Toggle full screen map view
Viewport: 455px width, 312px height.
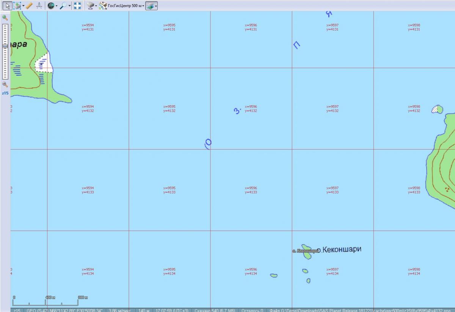coord(77,6)
